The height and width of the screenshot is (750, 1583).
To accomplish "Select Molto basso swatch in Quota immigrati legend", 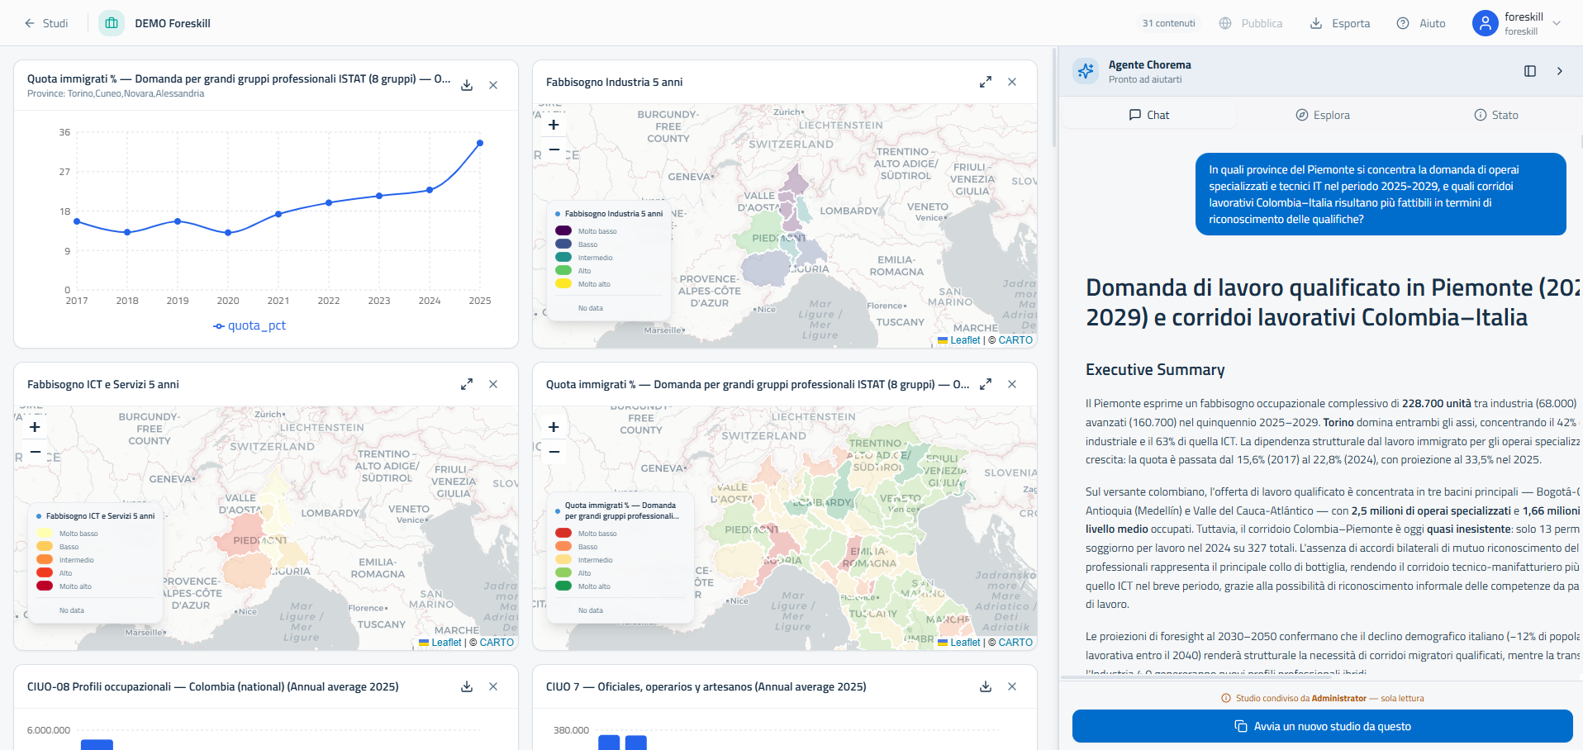I will coord(563,533).
